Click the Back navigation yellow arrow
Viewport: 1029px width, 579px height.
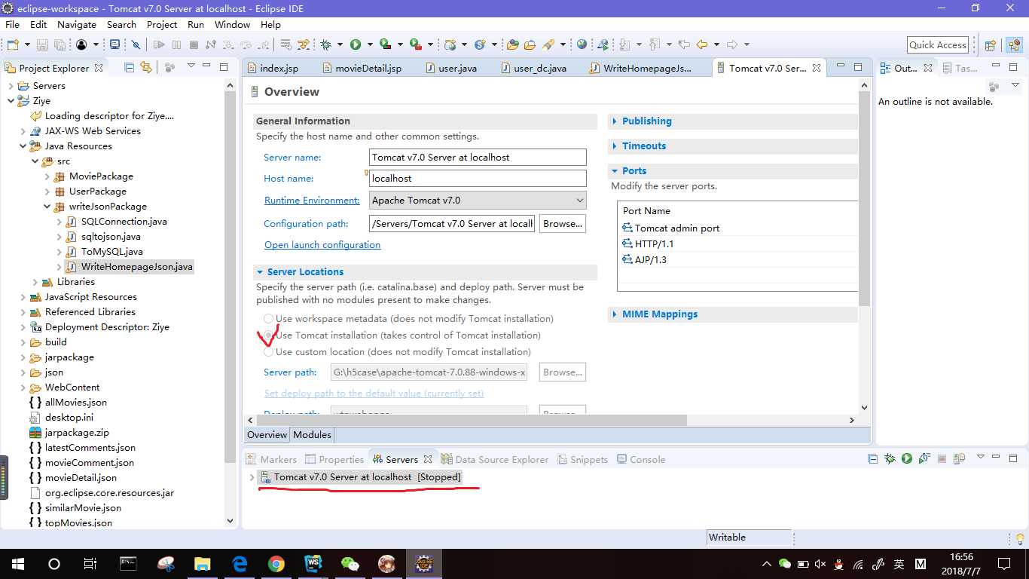coord(702,44)
